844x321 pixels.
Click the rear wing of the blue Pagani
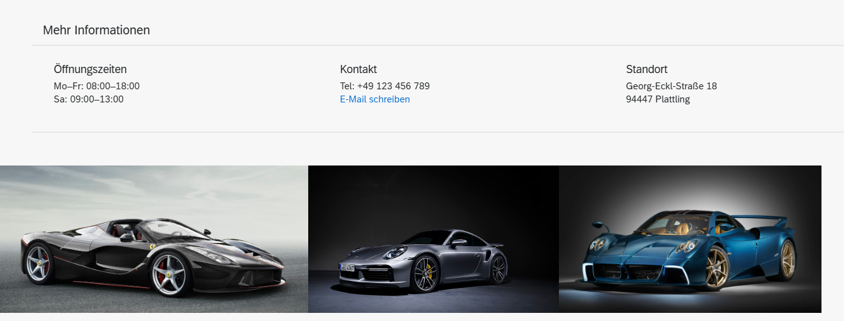click(760, 219)
